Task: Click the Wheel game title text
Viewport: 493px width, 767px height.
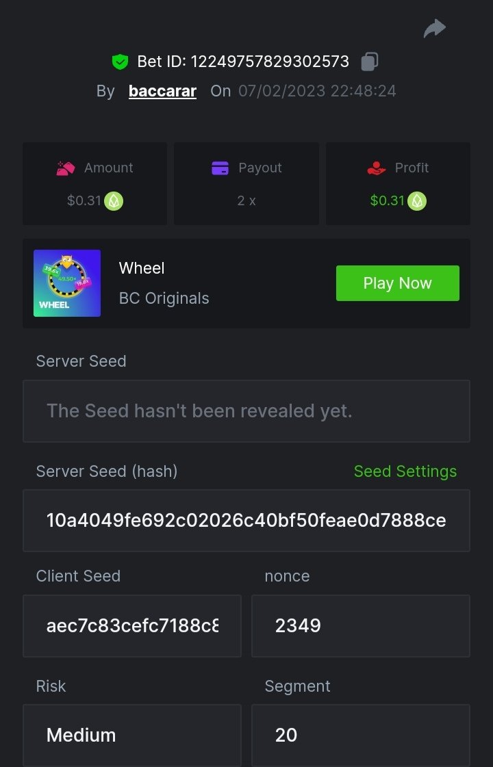Action: pyautogui.click(x=142, y=268)
